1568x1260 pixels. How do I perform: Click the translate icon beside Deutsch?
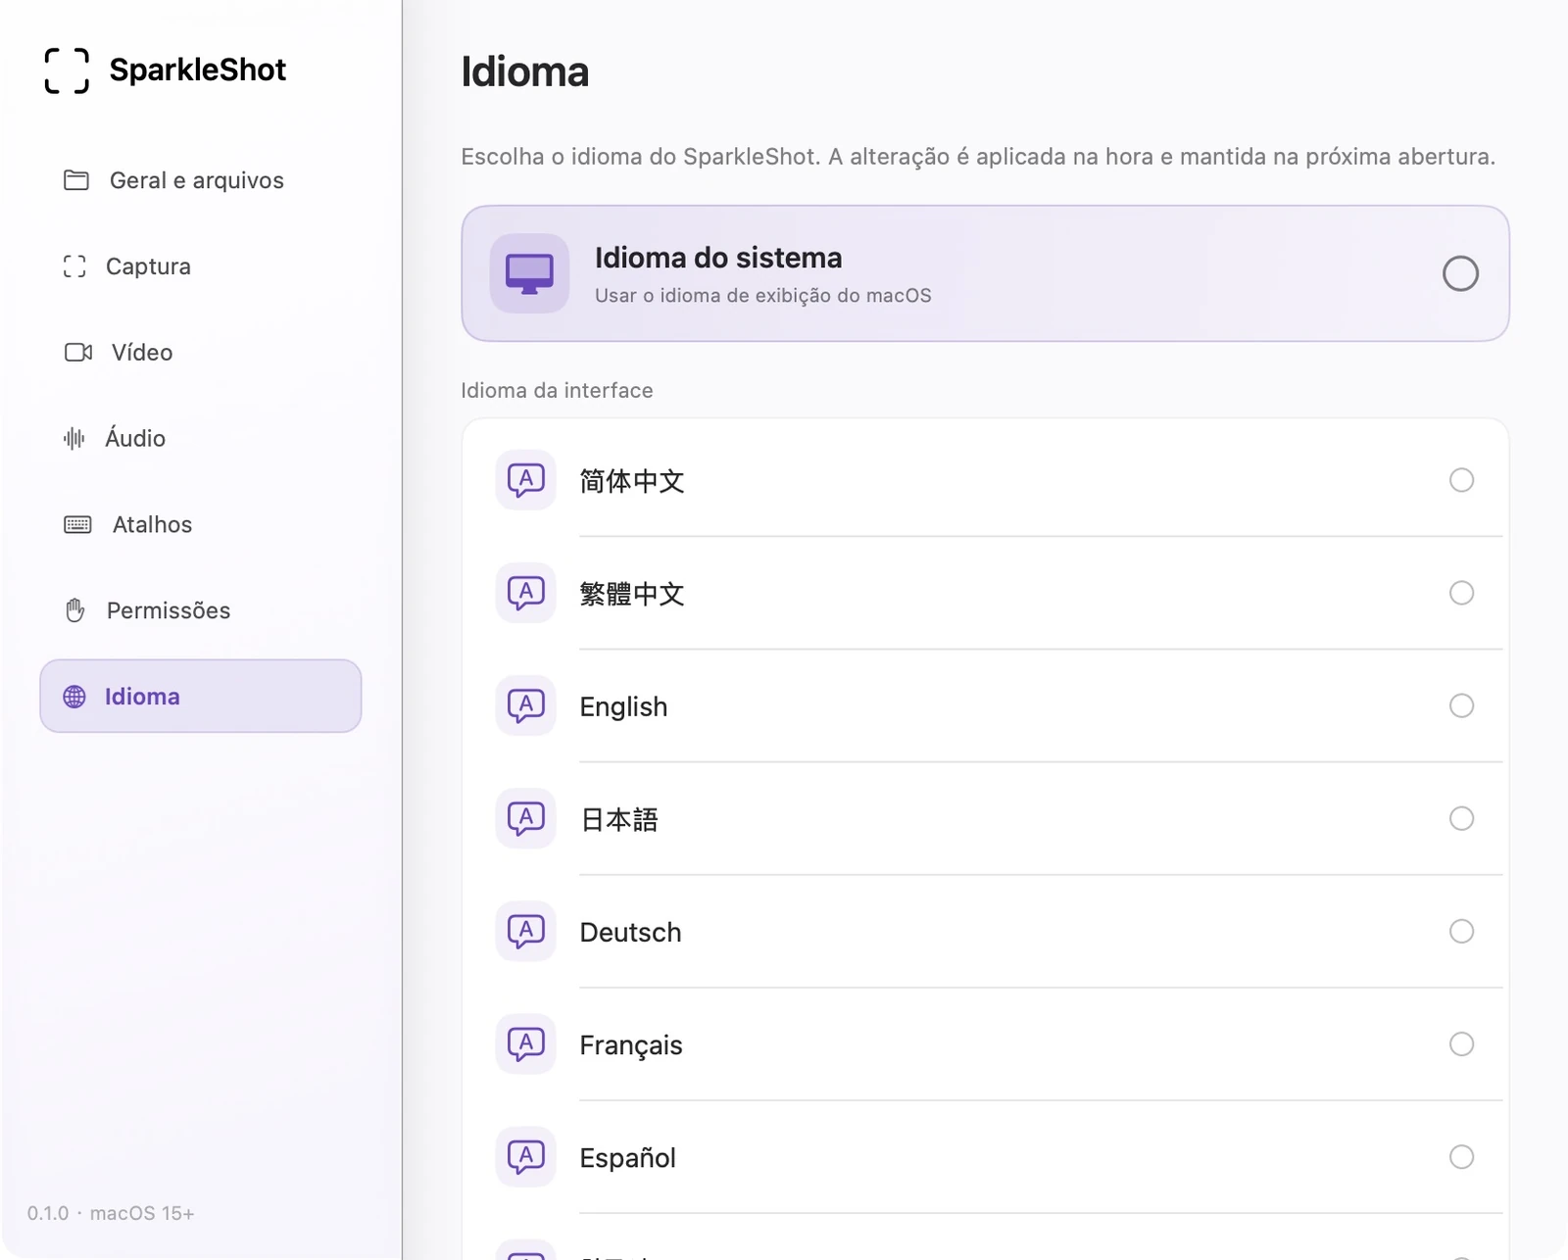coord(526,931)
